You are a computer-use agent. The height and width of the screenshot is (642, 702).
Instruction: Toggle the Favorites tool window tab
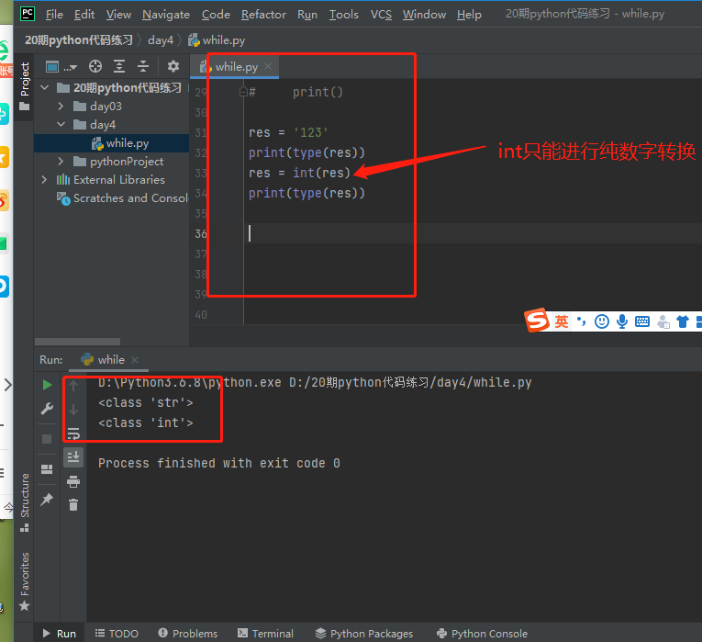(x=25, y=581)
